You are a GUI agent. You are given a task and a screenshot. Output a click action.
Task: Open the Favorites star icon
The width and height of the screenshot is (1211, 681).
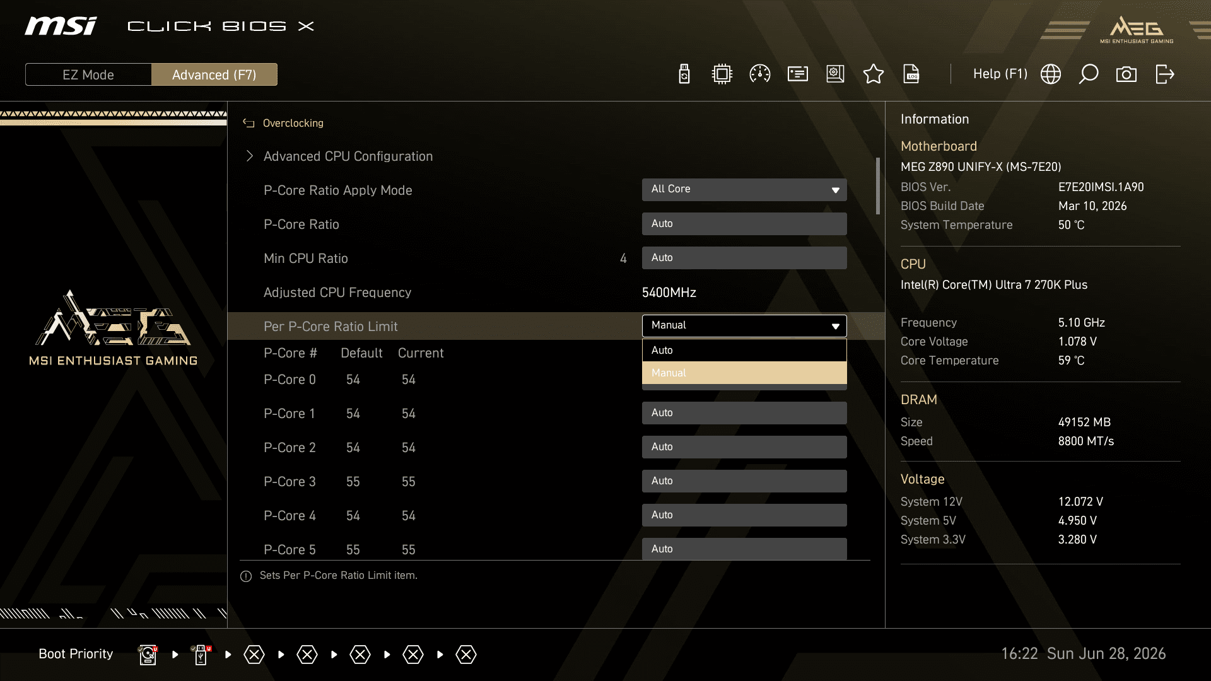pos(874,74)
